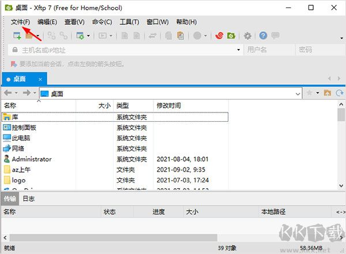This screenshot has width=346, height=254.
Task: Select the 控制面板 row
Action: [115, 128]
